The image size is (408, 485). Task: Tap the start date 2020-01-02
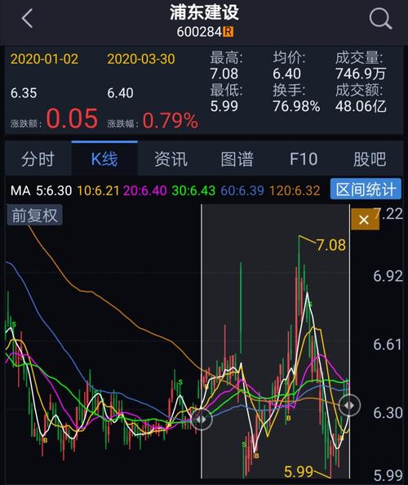point(45,59)
